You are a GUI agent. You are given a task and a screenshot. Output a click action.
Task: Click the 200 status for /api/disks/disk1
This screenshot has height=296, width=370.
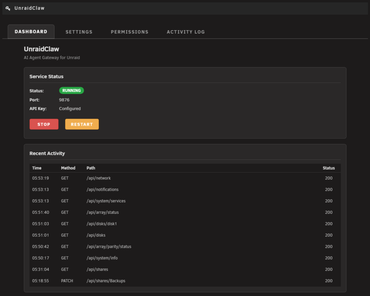tap(329, 224)
